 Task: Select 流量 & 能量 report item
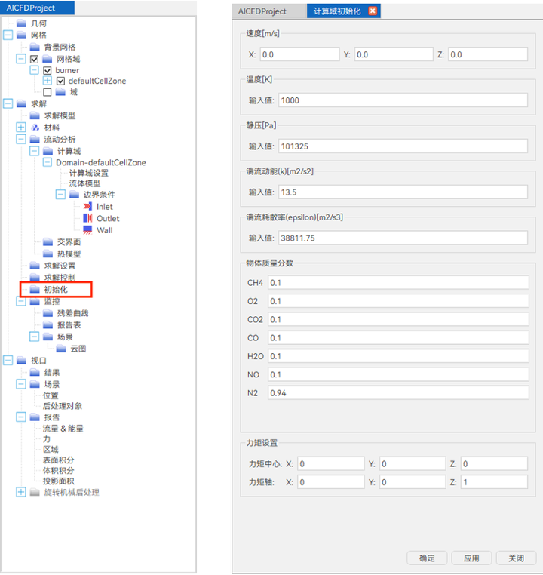tap(63, 429)
